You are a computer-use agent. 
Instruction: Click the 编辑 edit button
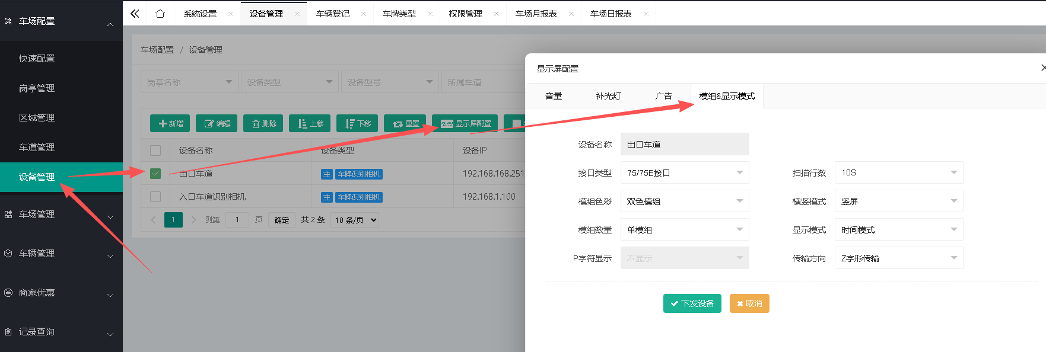[217, 123]
